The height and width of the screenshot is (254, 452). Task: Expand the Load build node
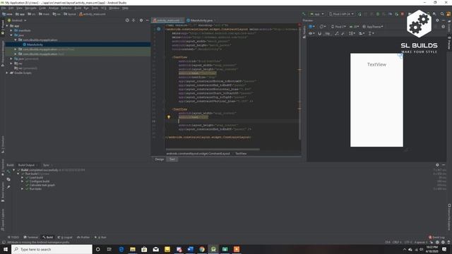22,178
